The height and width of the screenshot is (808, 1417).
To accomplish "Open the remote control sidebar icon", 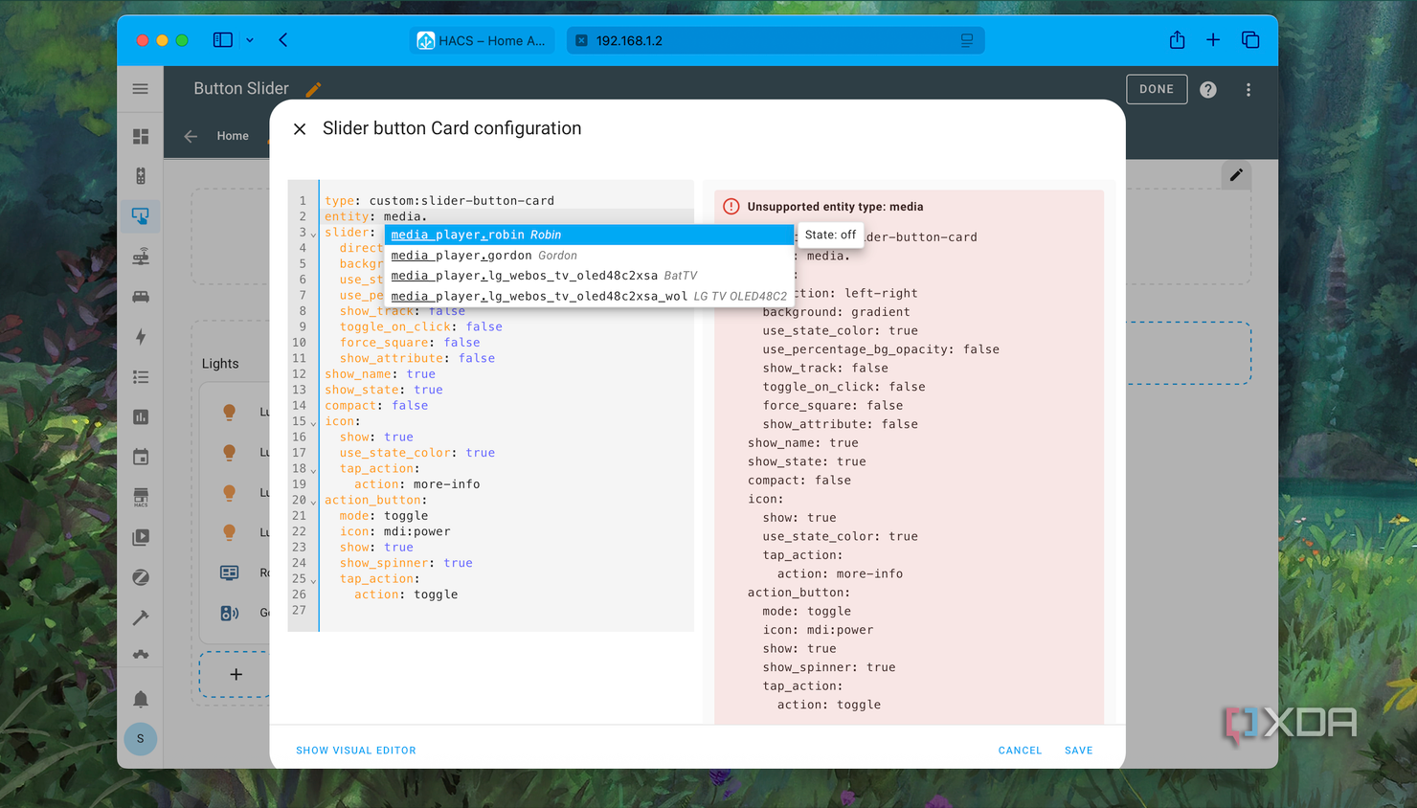I will point(141,176).
